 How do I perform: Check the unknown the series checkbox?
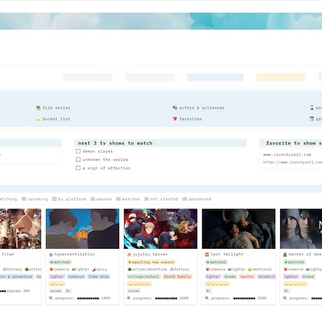[78, 159]
